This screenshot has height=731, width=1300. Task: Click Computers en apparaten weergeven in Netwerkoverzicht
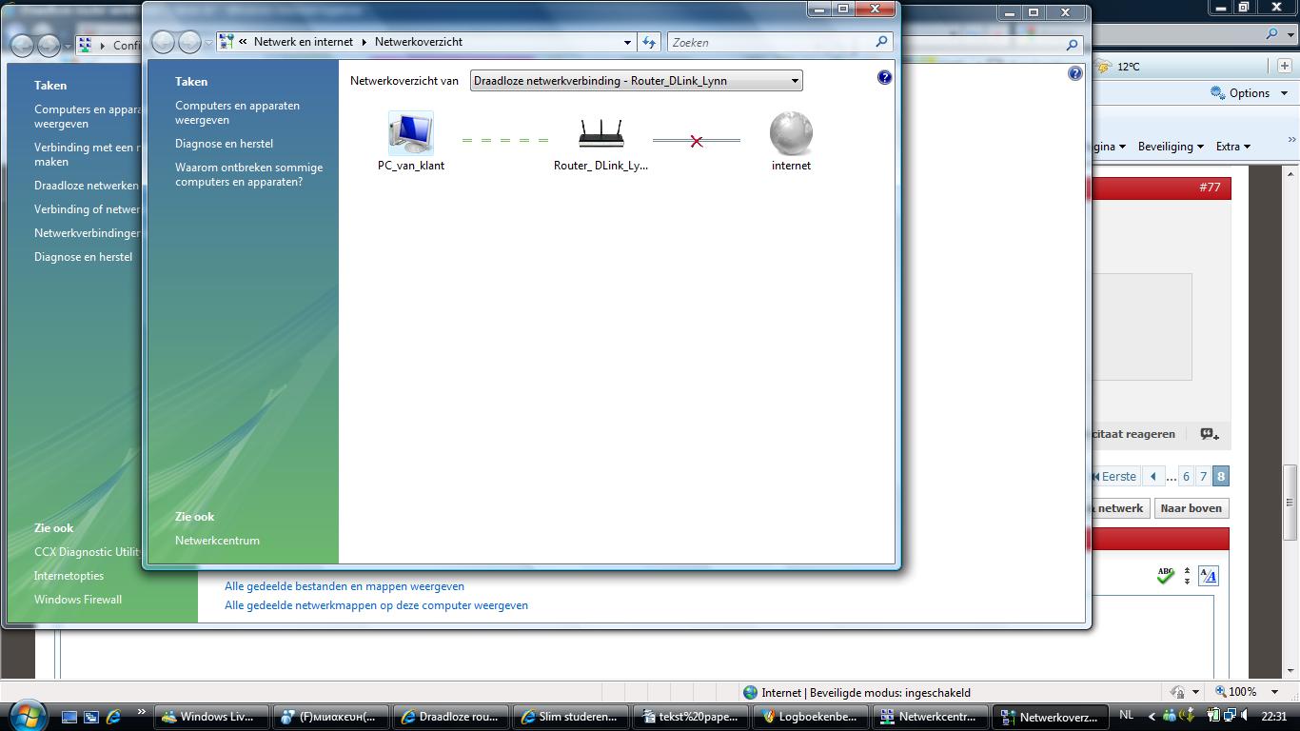coord(237,112)
